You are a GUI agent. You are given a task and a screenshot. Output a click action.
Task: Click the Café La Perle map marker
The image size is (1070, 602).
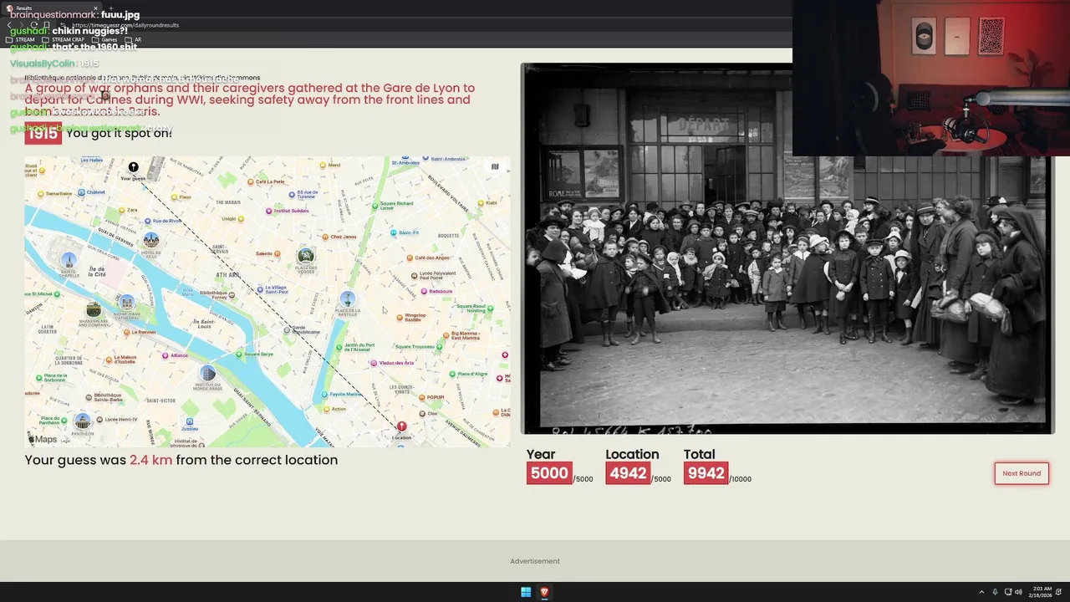251,181
